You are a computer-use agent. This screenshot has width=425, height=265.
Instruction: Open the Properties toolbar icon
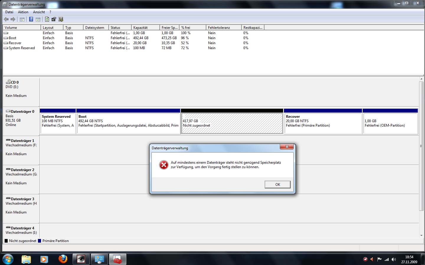(54, 19)
